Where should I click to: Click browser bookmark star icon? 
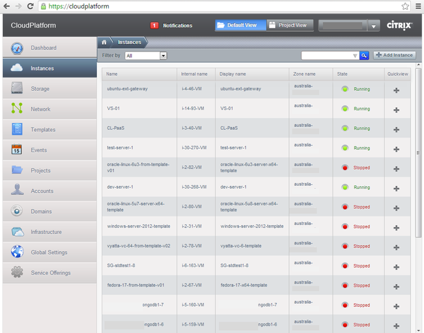coord(405,6)
